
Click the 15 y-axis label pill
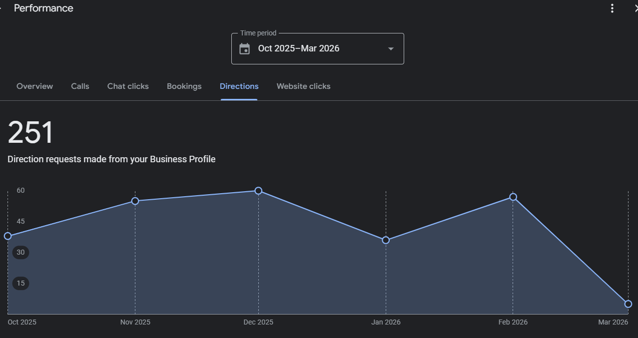point(20,284)
